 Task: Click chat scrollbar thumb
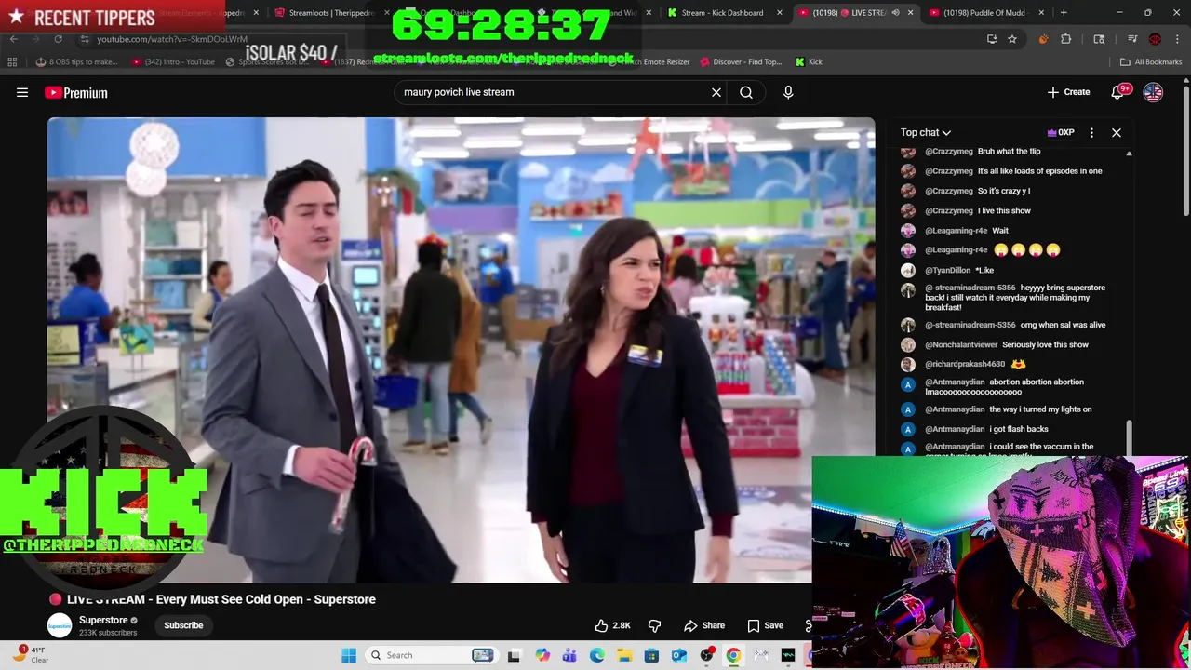(1129, 437)
